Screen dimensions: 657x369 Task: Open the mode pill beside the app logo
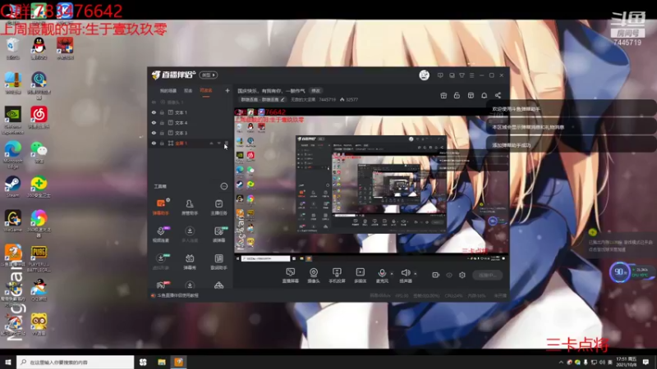point(209,75)
